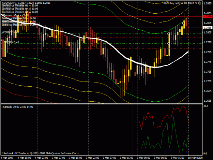
Task: Click the '4 Mar 23:00' time axis label
Action: [x=41, y=158]
